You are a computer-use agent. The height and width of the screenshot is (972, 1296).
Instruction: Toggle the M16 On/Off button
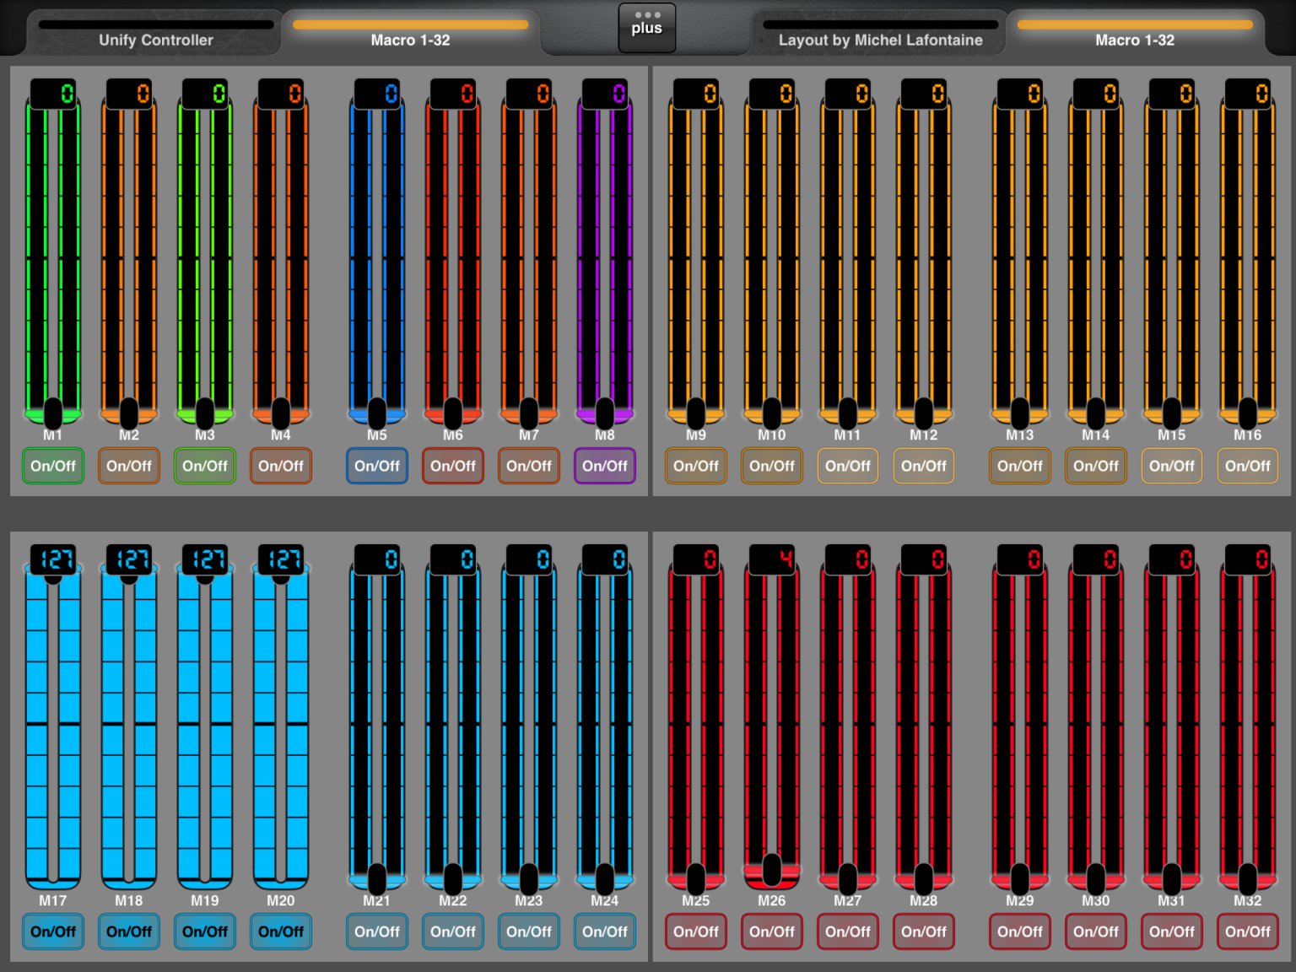1248,466
